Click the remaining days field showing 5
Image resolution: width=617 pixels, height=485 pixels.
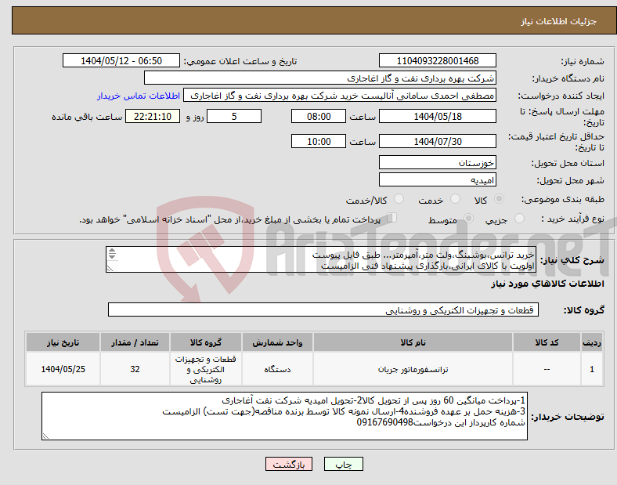[x=234, y=117]
